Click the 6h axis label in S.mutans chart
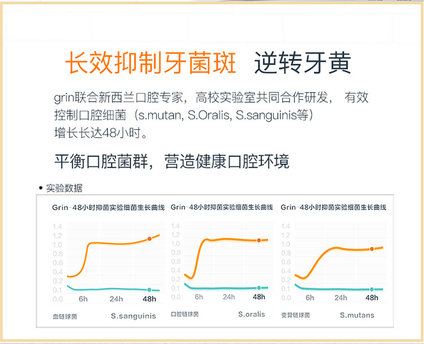Viewport: 424px width, 344px height. point(310,298)
